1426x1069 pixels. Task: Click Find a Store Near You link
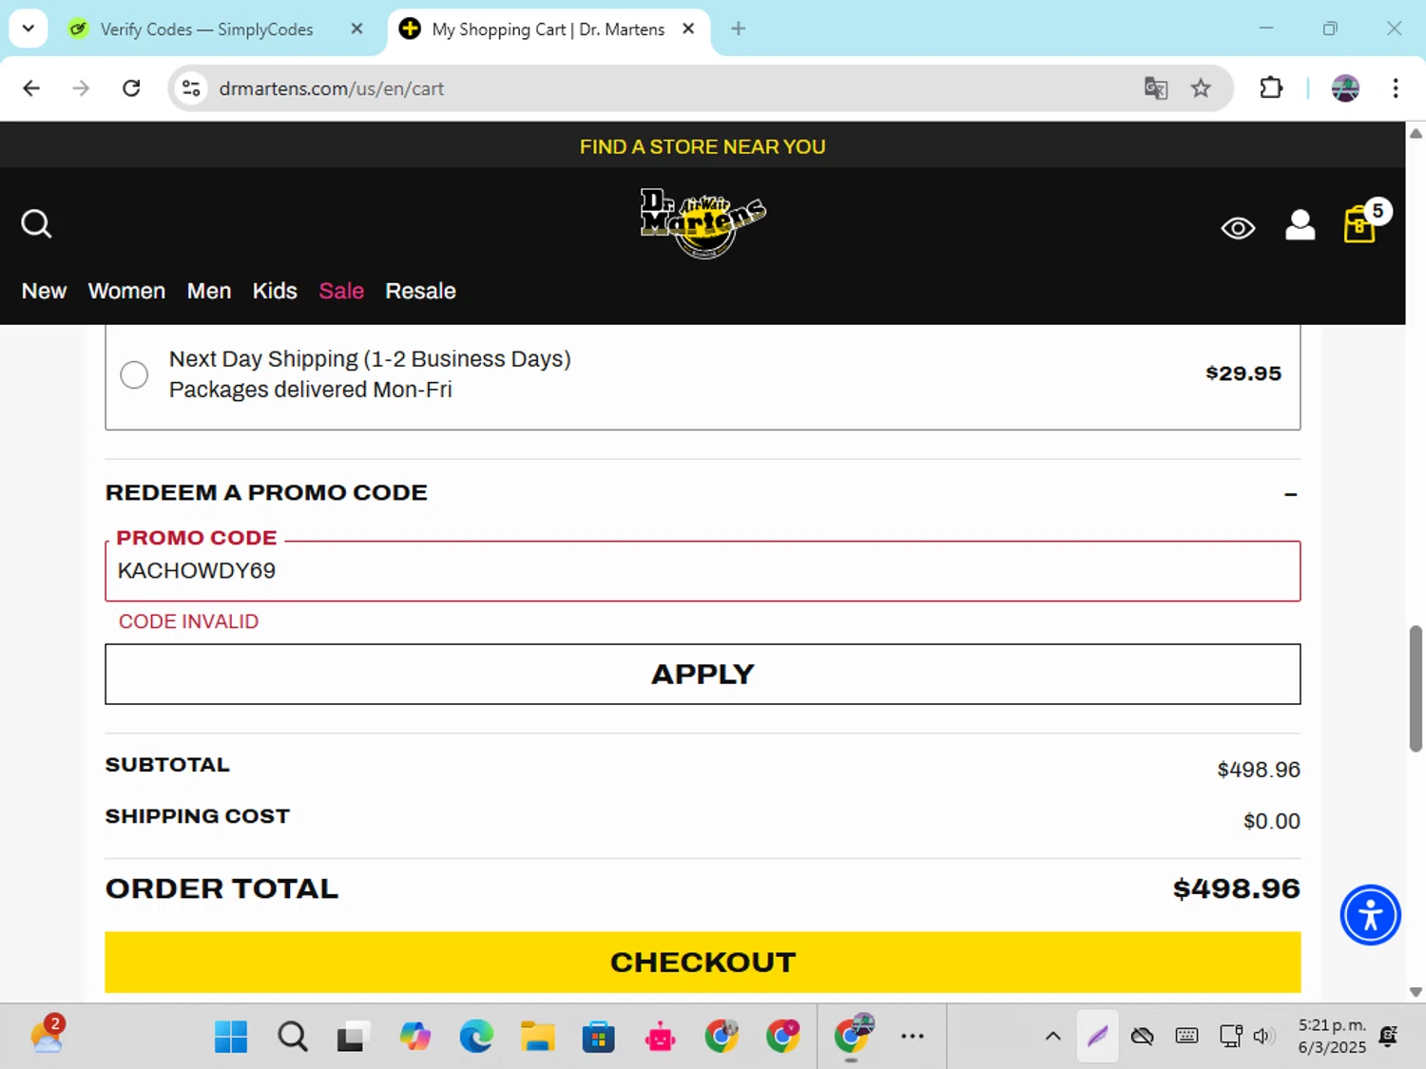tap(703, 147)
